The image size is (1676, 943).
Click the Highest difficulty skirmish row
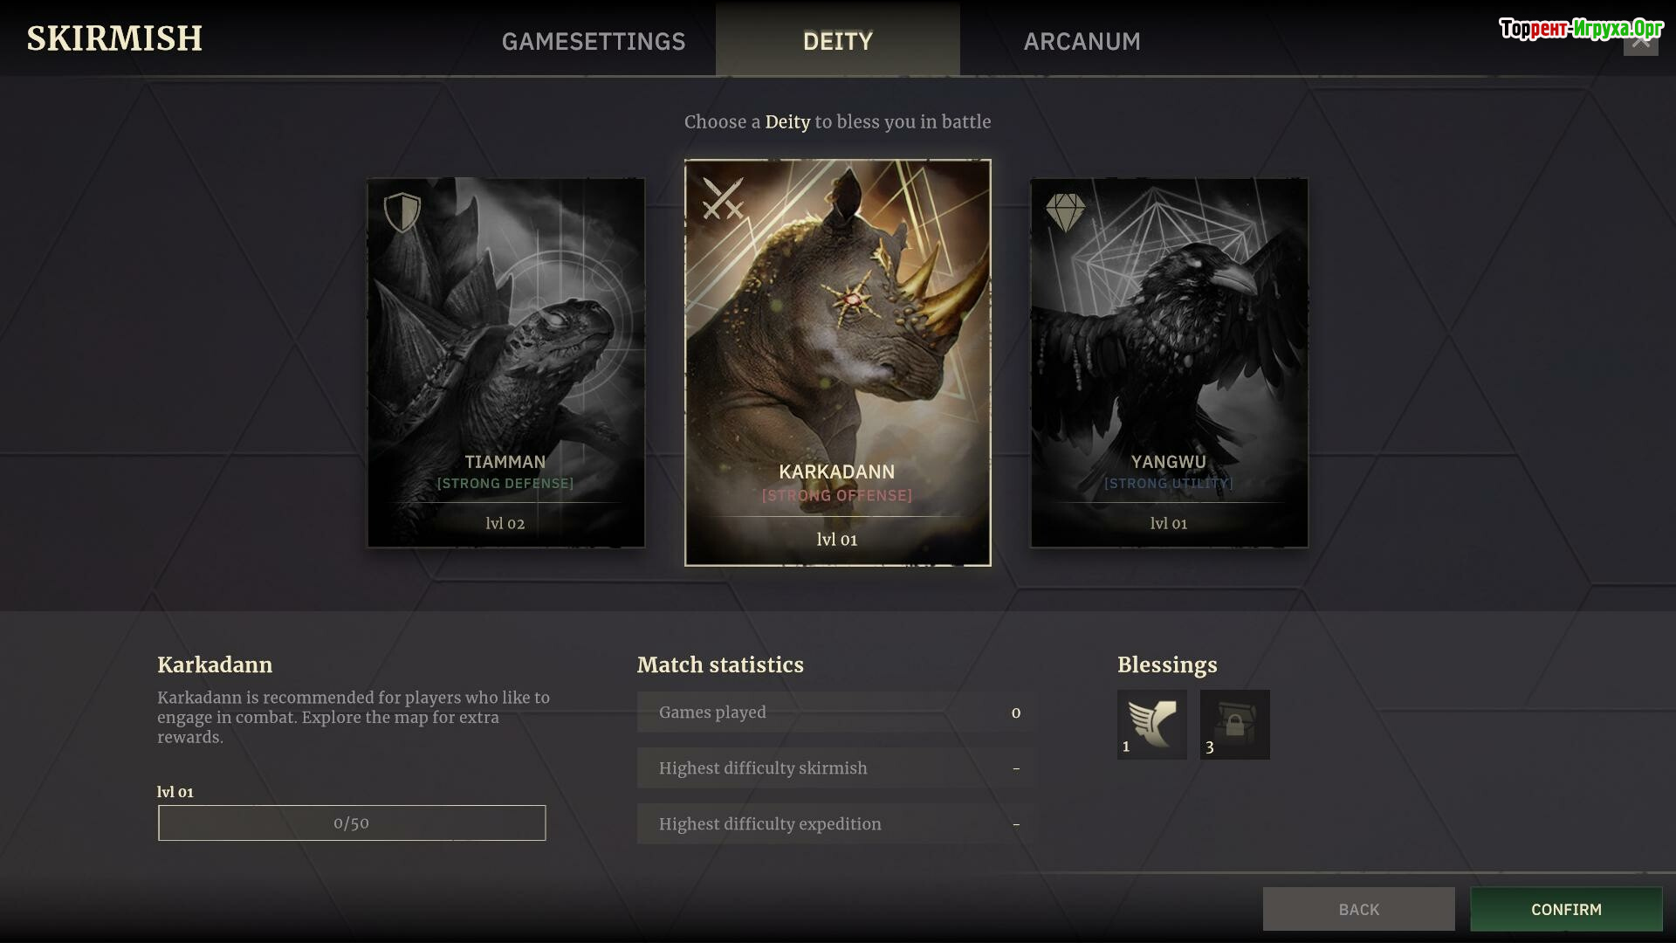coord(835,767)
